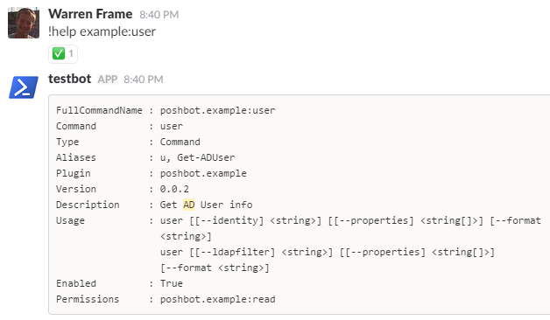Click the Usage label in code block

coord(70,220)
